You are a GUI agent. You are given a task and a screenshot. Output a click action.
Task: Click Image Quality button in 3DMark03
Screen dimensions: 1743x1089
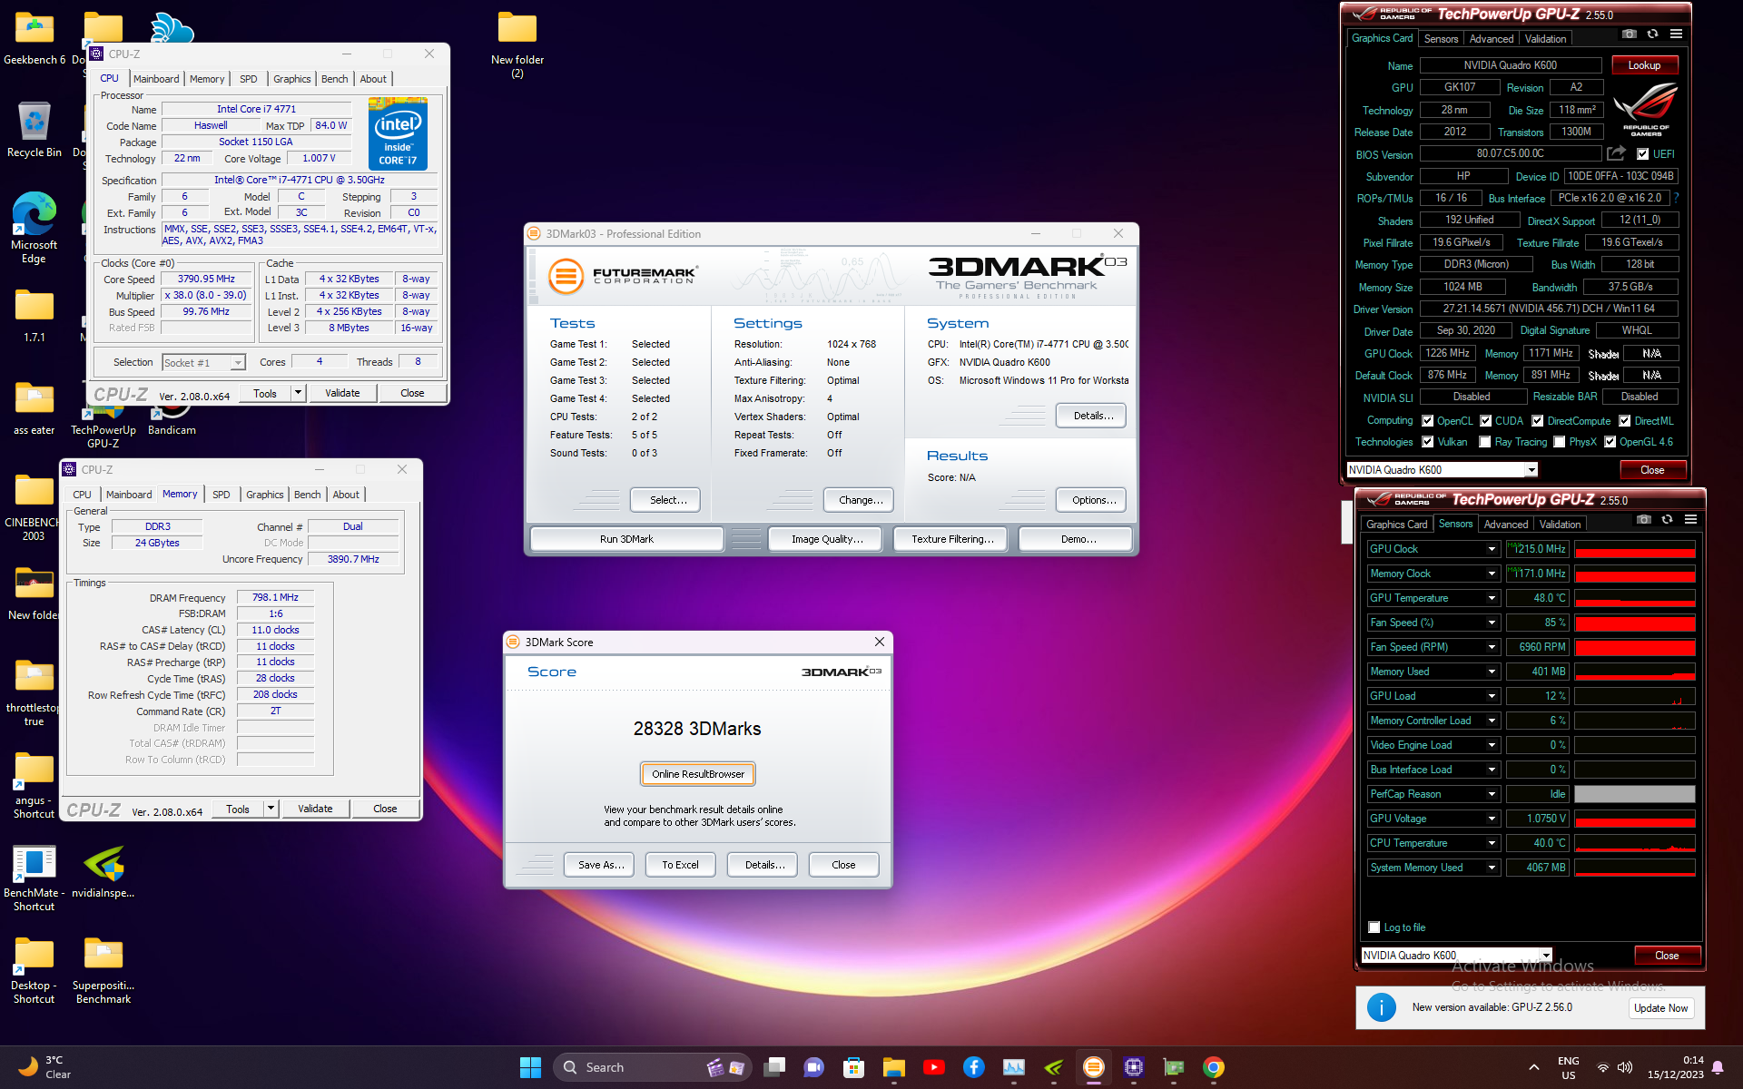click(826, 539)
